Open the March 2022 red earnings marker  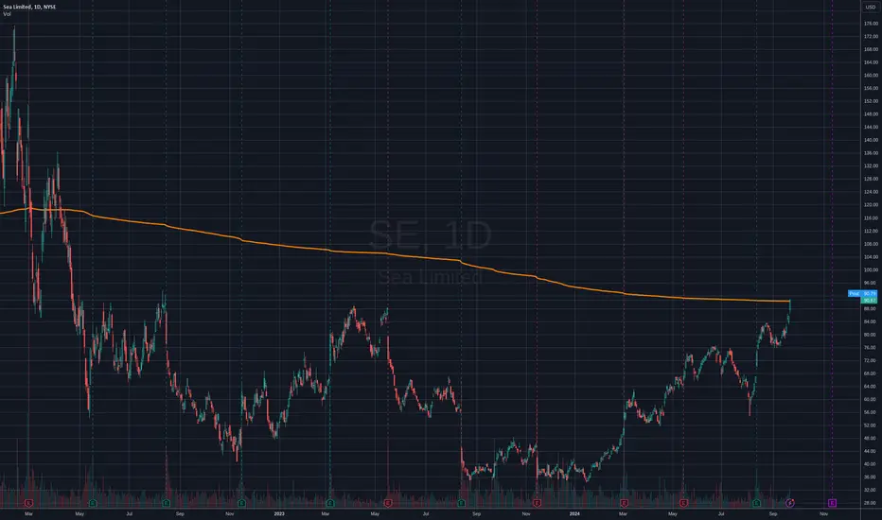[x=28, y=503]
